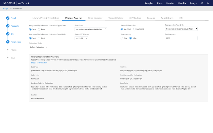Go to the Save step
This screenshot has width=213, height=133.
13,58
